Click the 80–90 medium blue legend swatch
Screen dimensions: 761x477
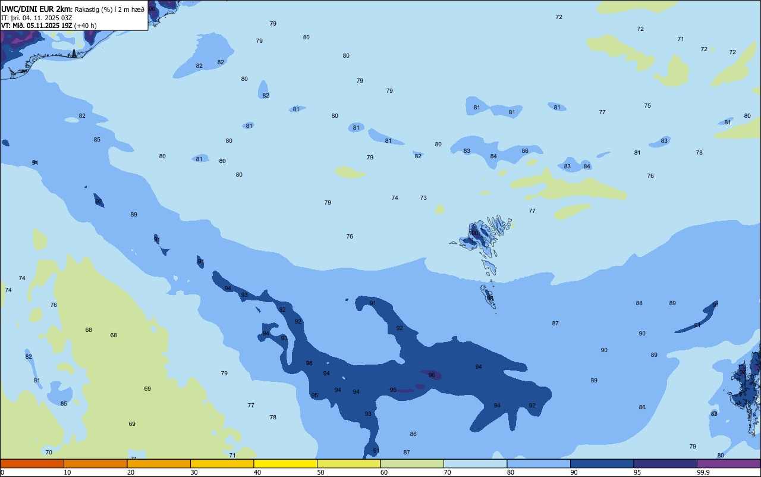tap(539, 463)
